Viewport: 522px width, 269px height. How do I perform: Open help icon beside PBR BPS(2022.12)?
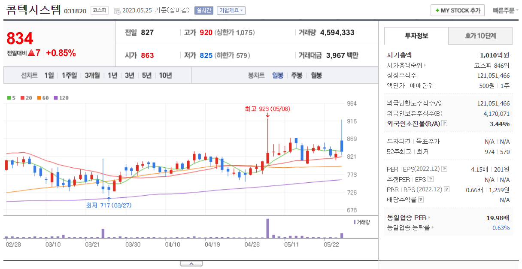(447, 189)
